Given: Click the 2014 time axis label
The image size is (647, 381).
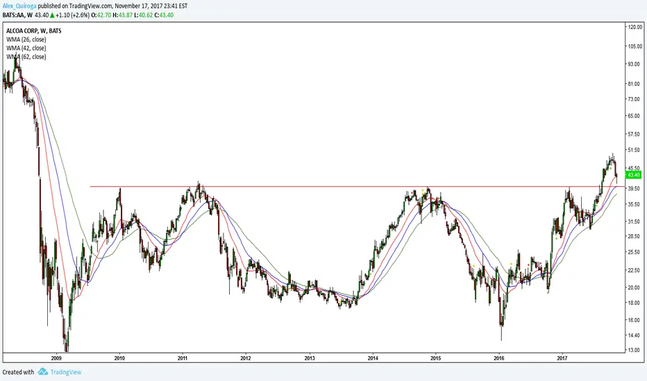Looking at the screenshot, I should pyautogui.click(x=373, y=358).
